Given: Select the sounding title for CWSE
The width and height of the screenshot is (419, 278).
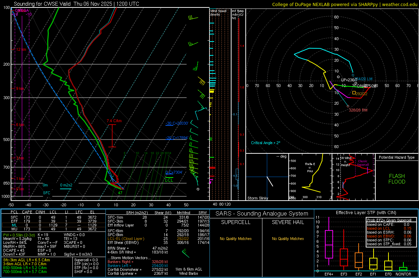Looking at the screenshot, I should pos(76,4).
